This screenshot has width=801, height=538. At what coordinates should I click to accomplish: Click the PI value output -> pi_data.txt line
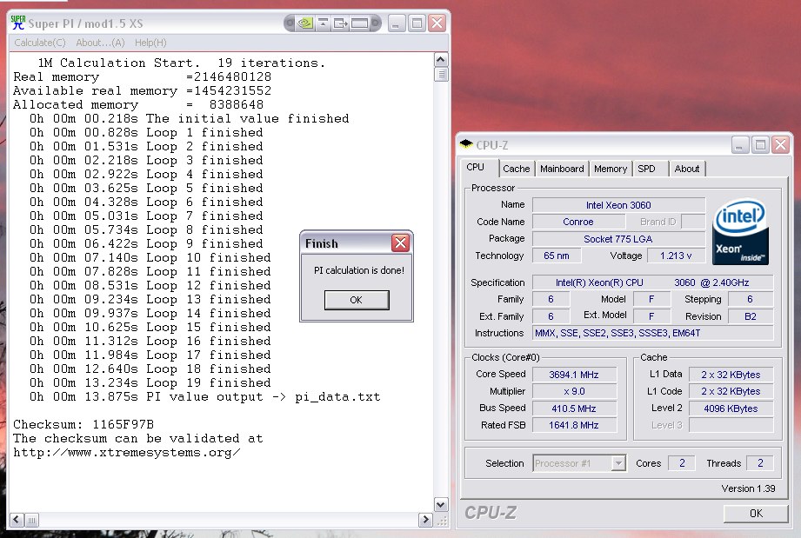(205, 396)
